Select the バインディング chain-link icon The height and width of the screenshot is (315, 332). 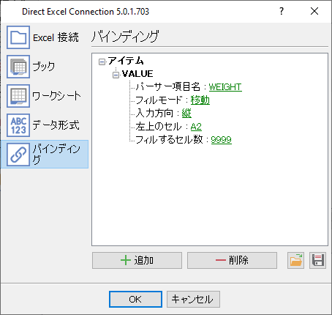click(18, 155)
